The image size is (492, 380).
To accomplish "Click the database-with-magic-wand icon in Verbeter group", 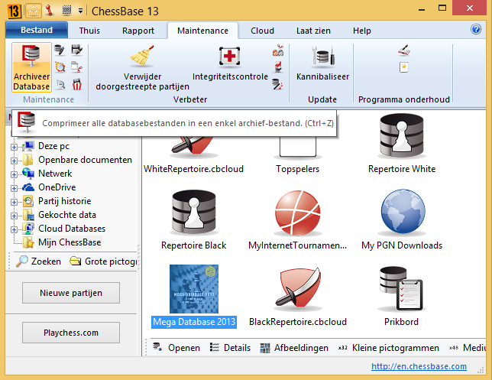I will [278, 84].
